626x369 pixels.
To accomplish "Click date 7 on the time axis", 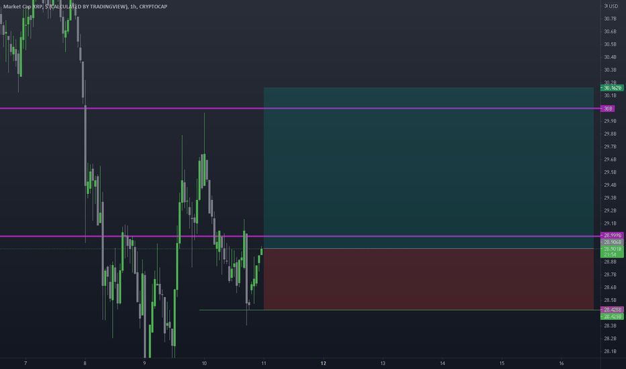I will click(x=26, y=363).
